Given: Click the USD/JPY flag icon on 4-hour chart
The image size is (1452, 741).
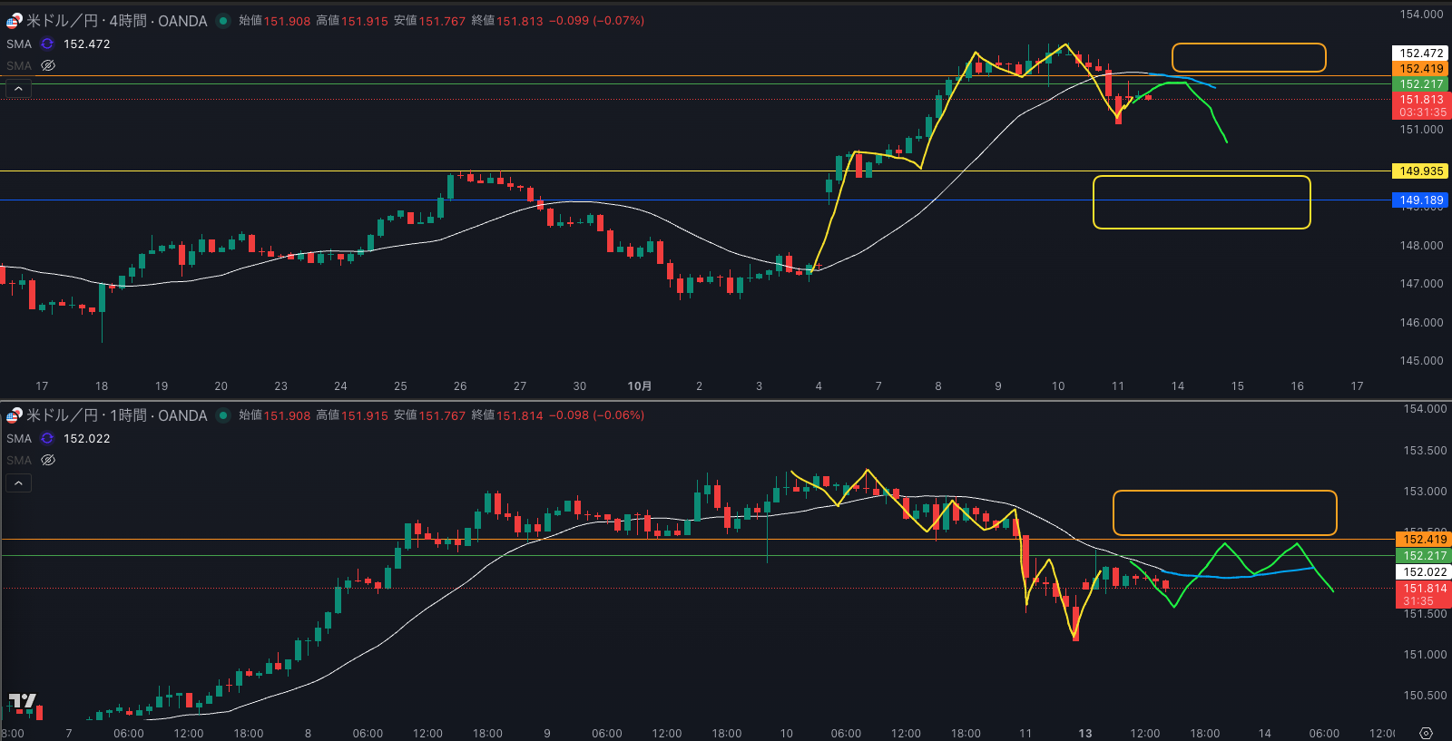Looking at the screenshot, I should pyautogui.click(x=14, y=21).
